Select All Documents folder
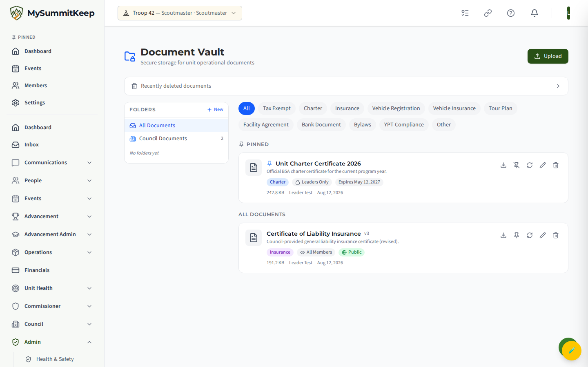This screenshot has width=588, height=367. [176, 125]
